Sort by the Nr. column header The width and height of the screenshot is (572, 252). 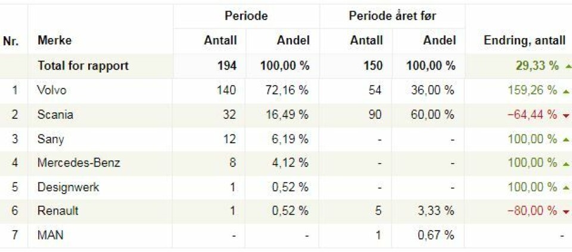point(11,41)
